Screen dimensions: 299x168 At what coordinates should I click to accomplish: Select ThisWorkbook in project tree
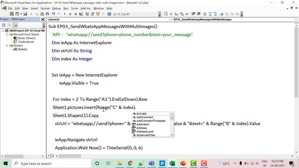26,42
